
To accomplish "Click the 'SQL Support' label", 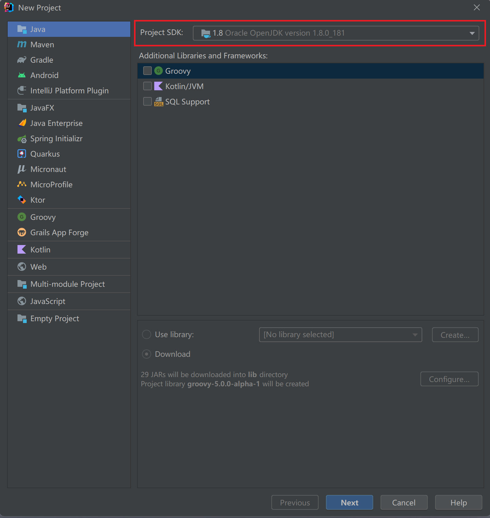I will [x=187, y=102].
